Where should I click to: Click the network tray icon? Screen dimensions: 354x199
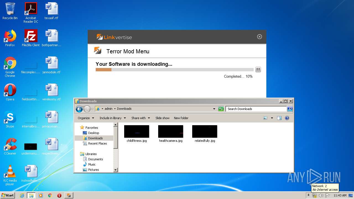[x=314, y=195]
